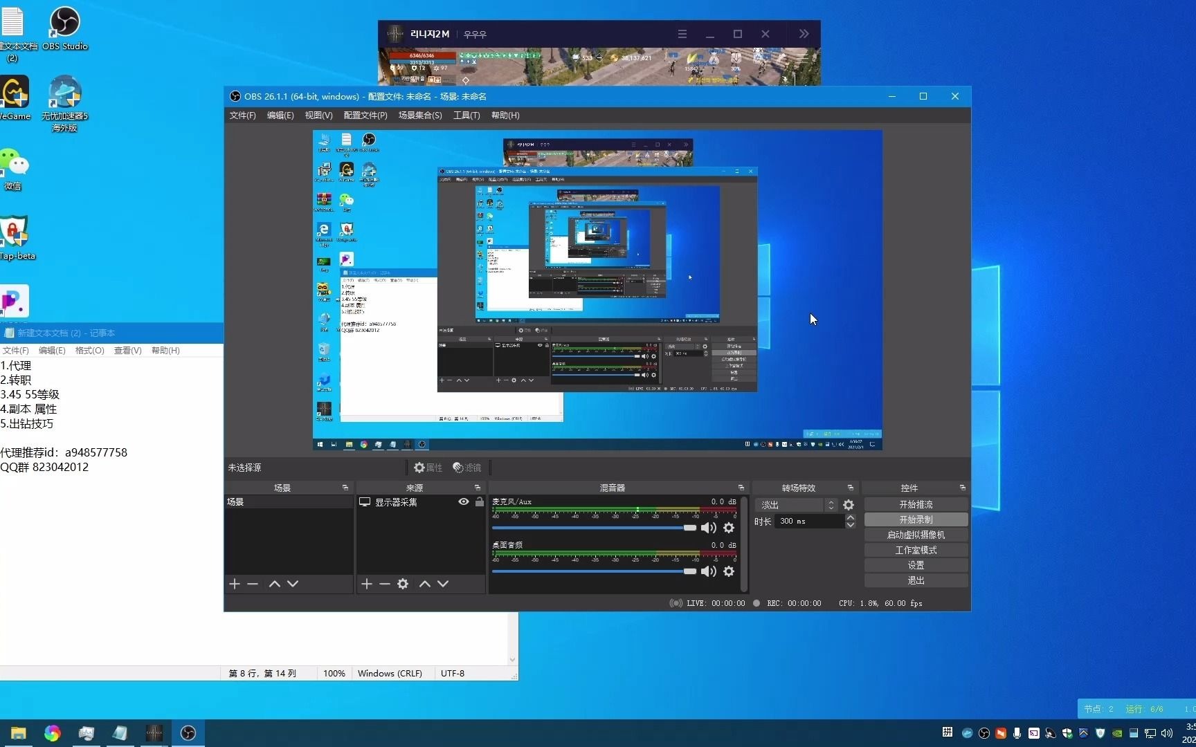Open the 无忧加速器5 海外版 desktop icon
The width and height of the screenshot is (1196, 747).
tap(64, 104)
